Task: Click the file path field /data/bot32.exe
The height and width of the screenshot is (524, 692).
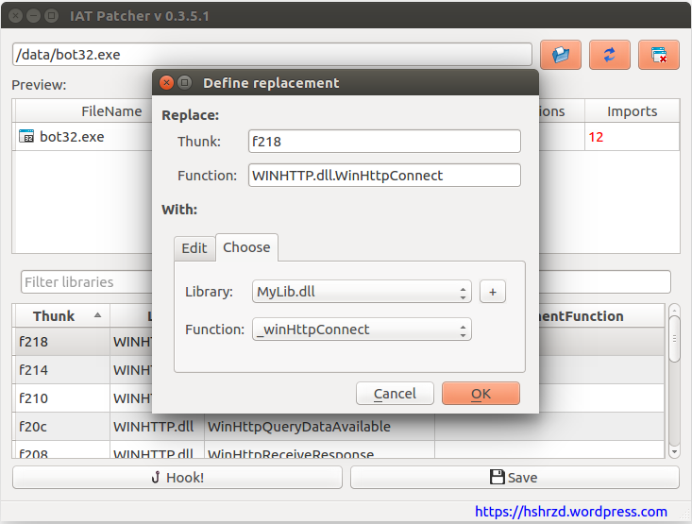Action: pyautogui.click(x=272, y=55)
